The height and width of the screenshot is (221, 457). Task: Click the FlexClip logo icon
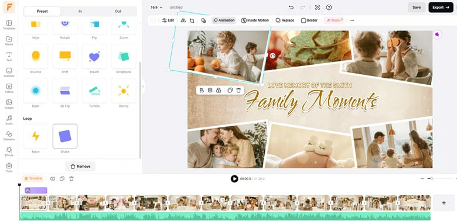[x=9, y=7]
